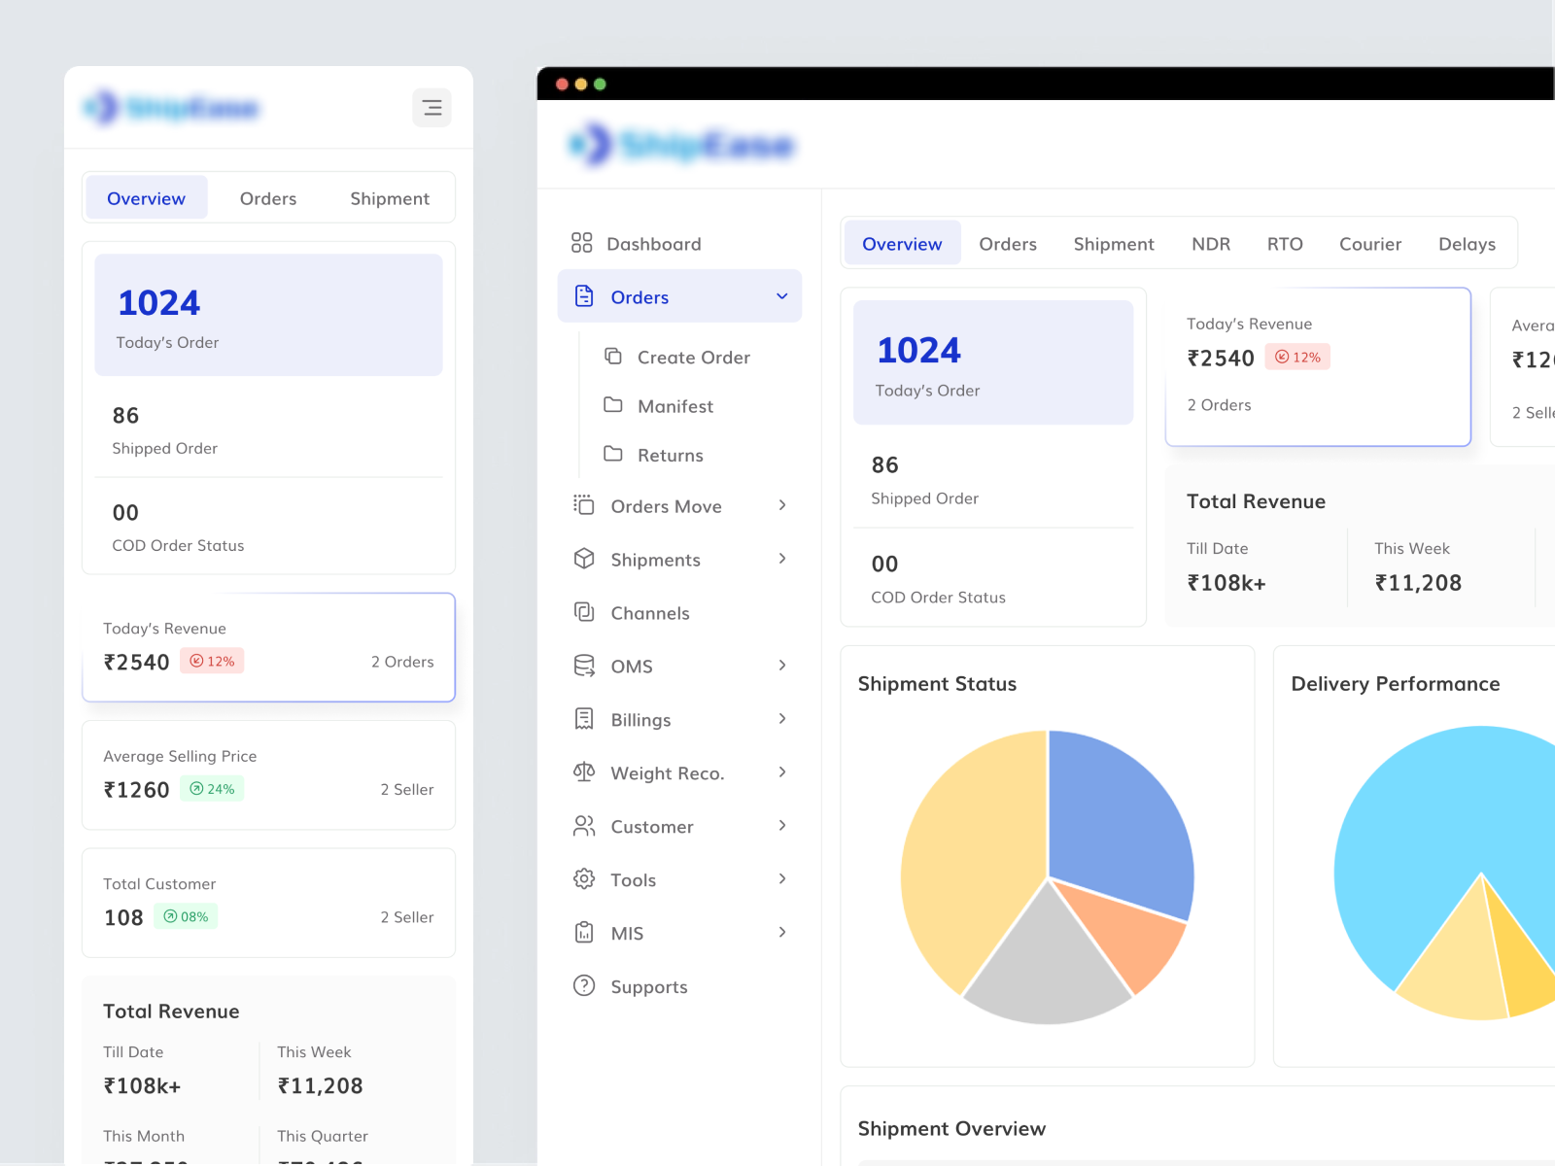This screenshot has height=1166, width=1555.
Task: Switch to the NDR tab
Action: [1211, 244]
